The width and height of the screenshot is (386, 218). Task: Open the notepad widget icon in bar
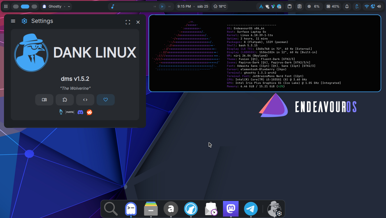point(299,6)
